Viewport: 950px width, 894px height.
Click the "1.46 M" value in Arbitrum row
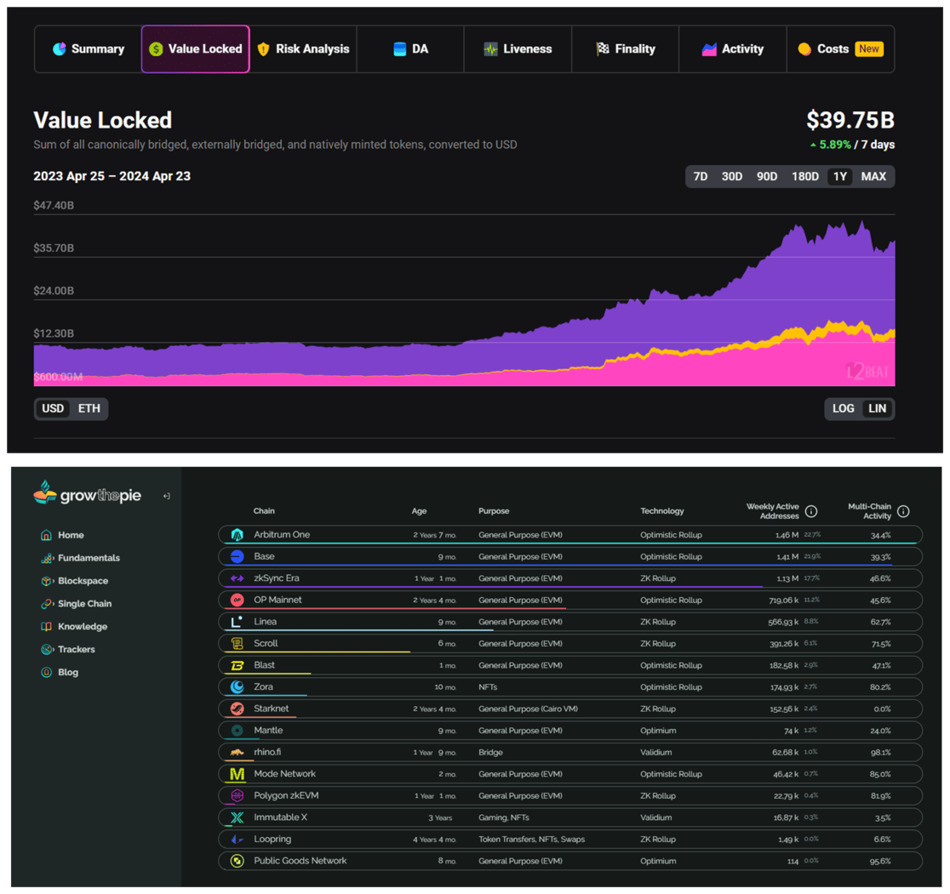[787, 535]
